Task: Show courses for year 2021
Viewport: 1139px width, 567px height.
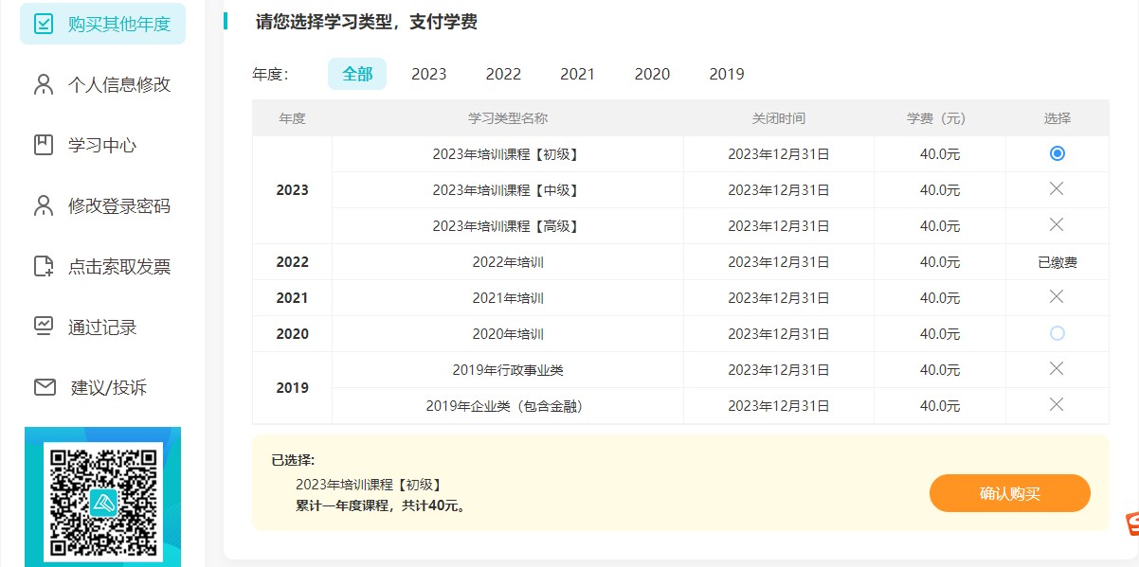Action: click(577, 74)
